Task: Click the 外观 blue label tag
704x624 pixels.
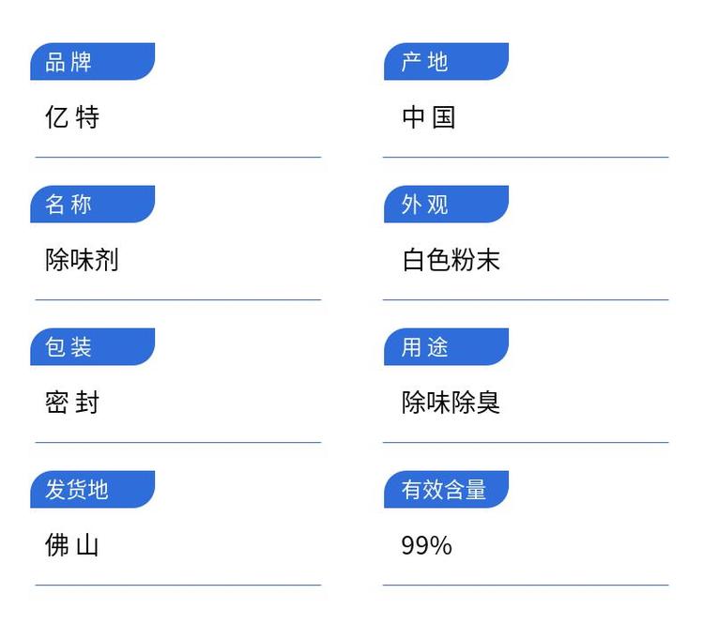Action: (445, 205)
